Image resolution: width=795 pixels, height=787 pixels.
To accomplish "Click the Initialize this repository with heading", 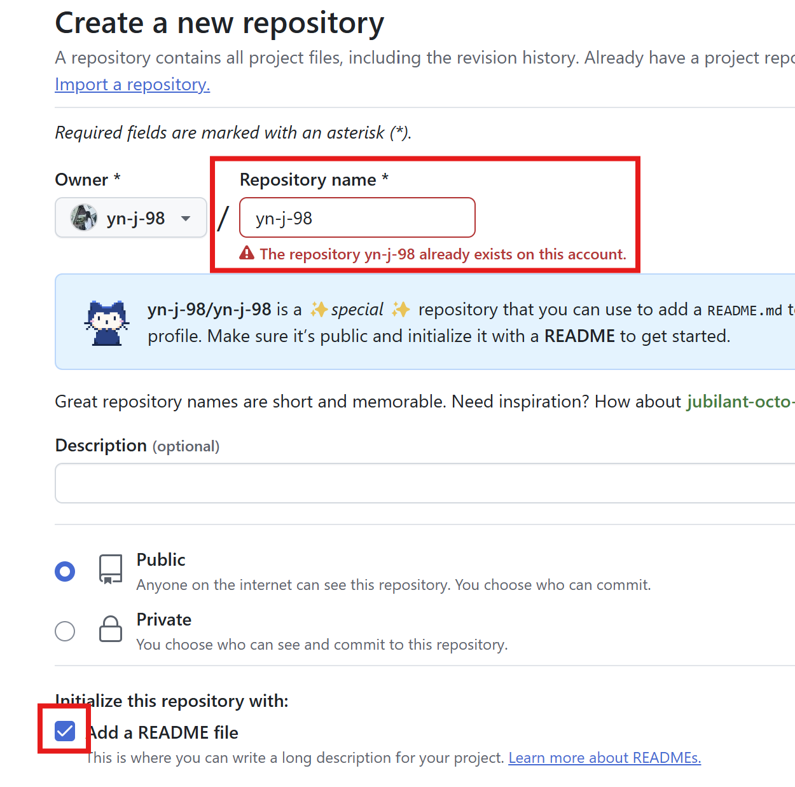I will point(172,701).
